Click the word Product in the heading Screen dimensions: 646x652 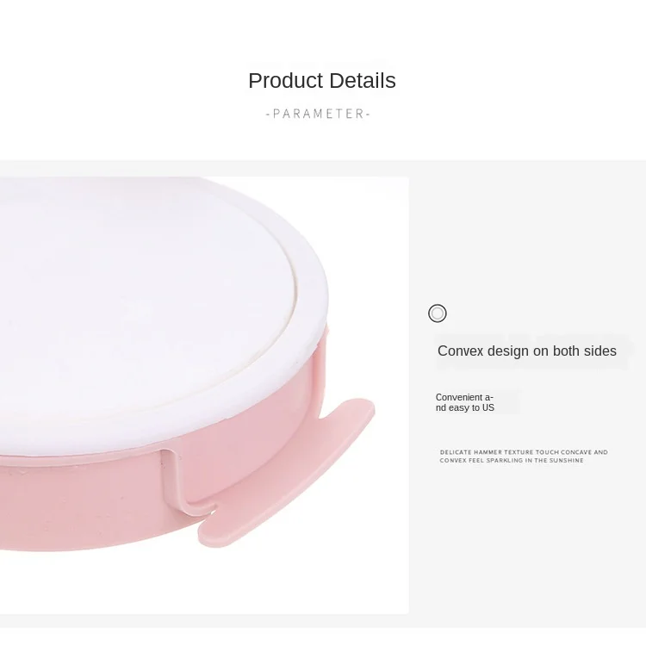286,81
